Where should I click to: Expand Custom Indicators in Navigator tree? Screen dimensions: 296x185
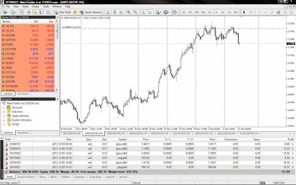tap(4, 120)
